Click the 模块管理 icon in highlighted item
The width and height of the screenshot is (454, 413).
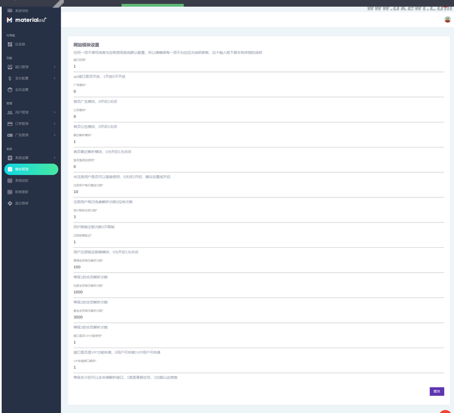point(10,169)
